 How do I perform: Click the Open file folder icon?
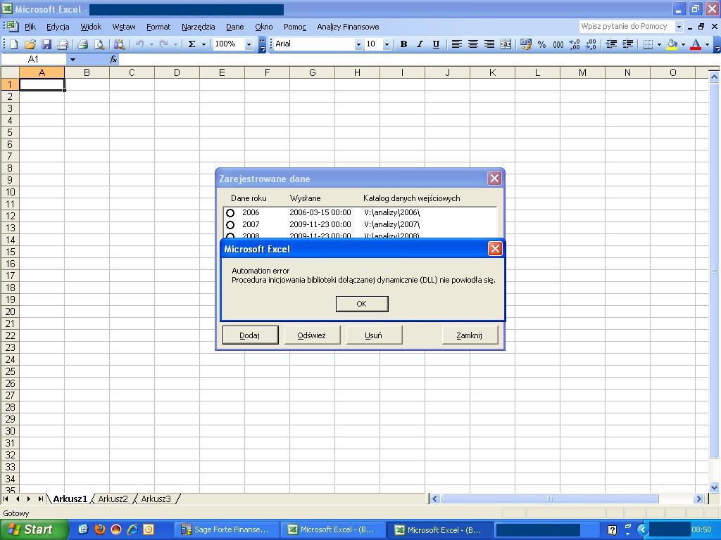tap(30, 44)
